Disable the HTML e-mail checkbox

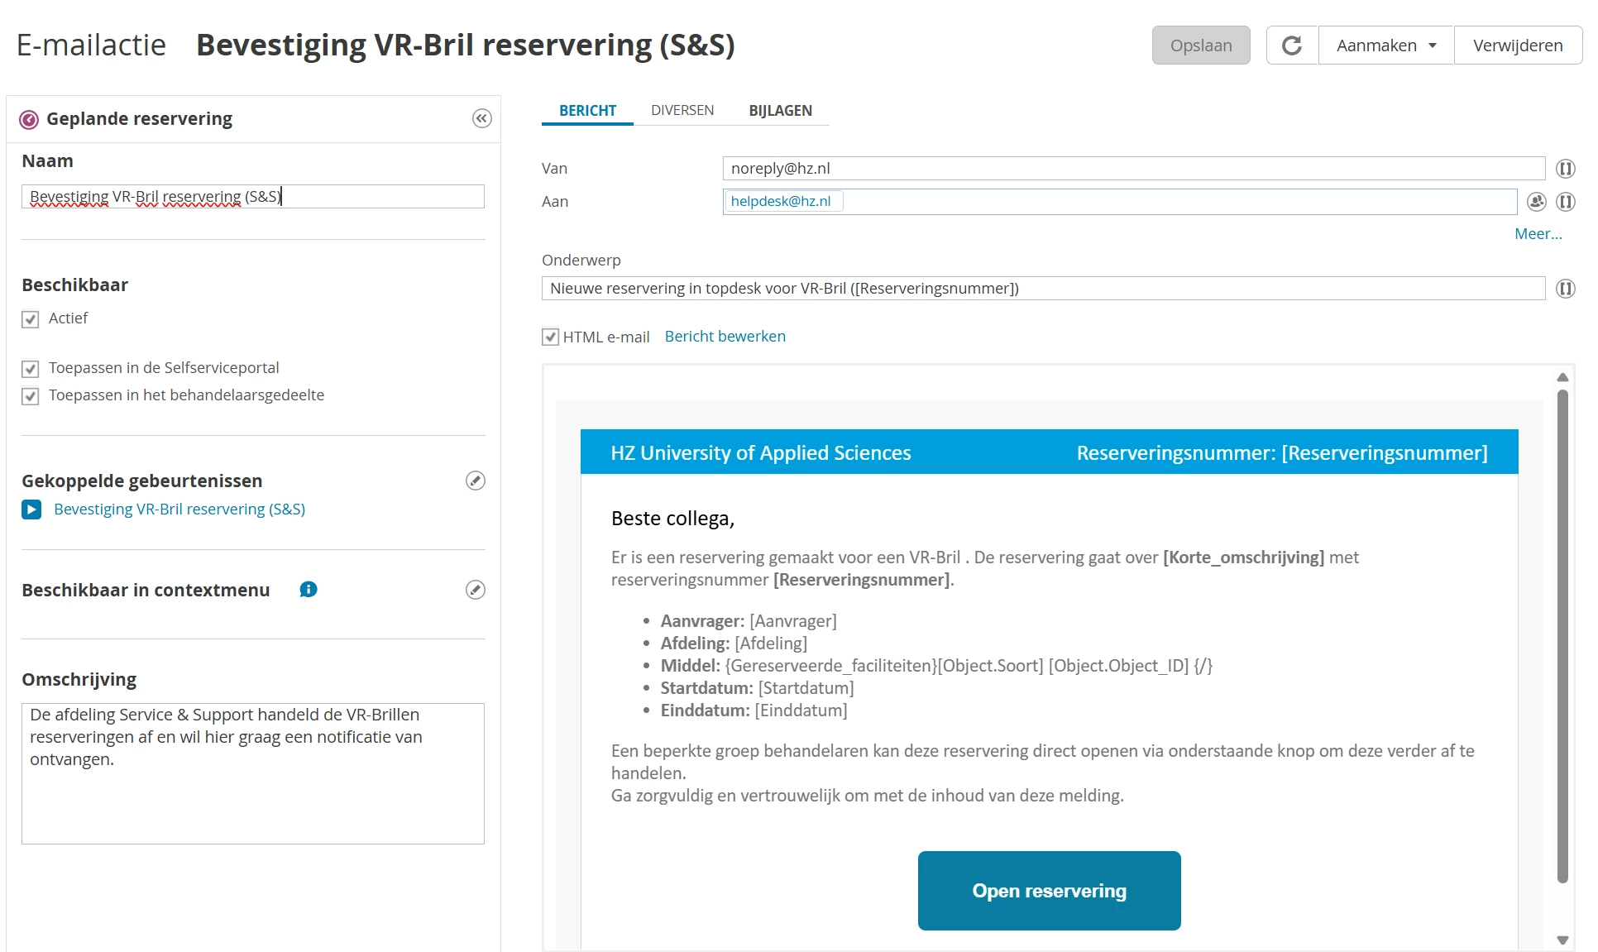coord(550,337)
